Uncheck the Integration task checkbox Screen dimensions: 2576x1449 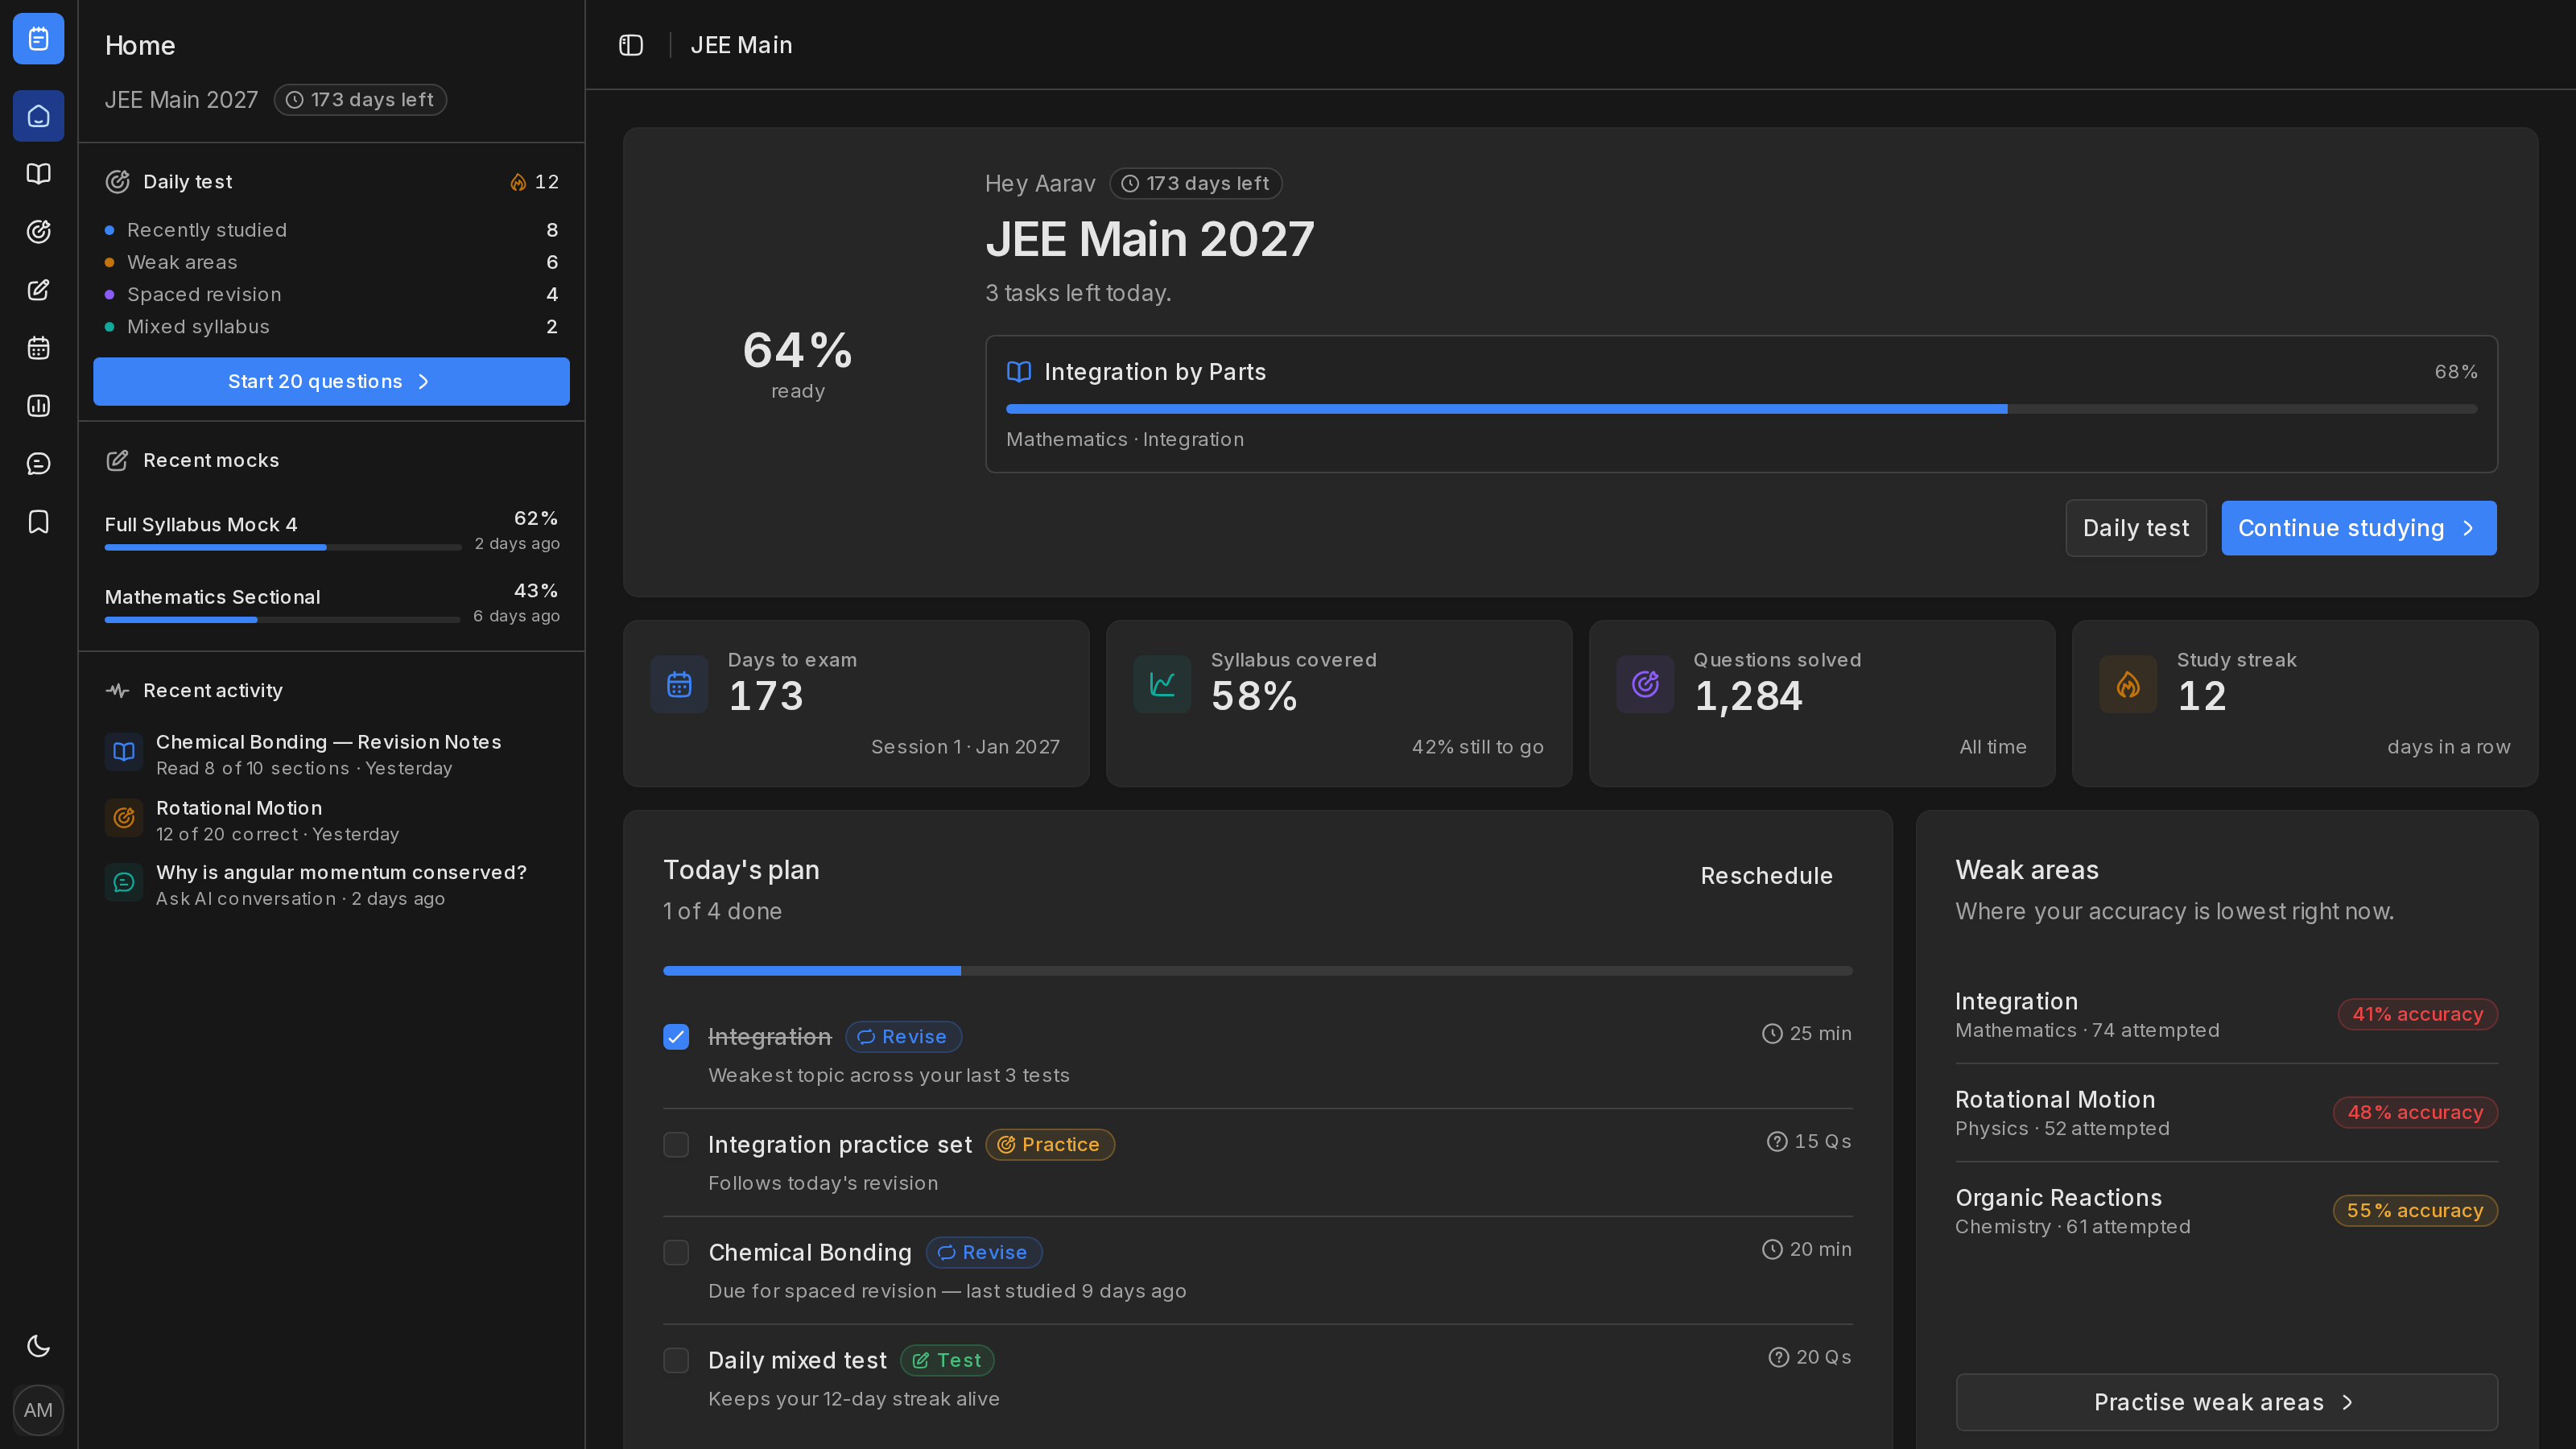(676, 1037)
